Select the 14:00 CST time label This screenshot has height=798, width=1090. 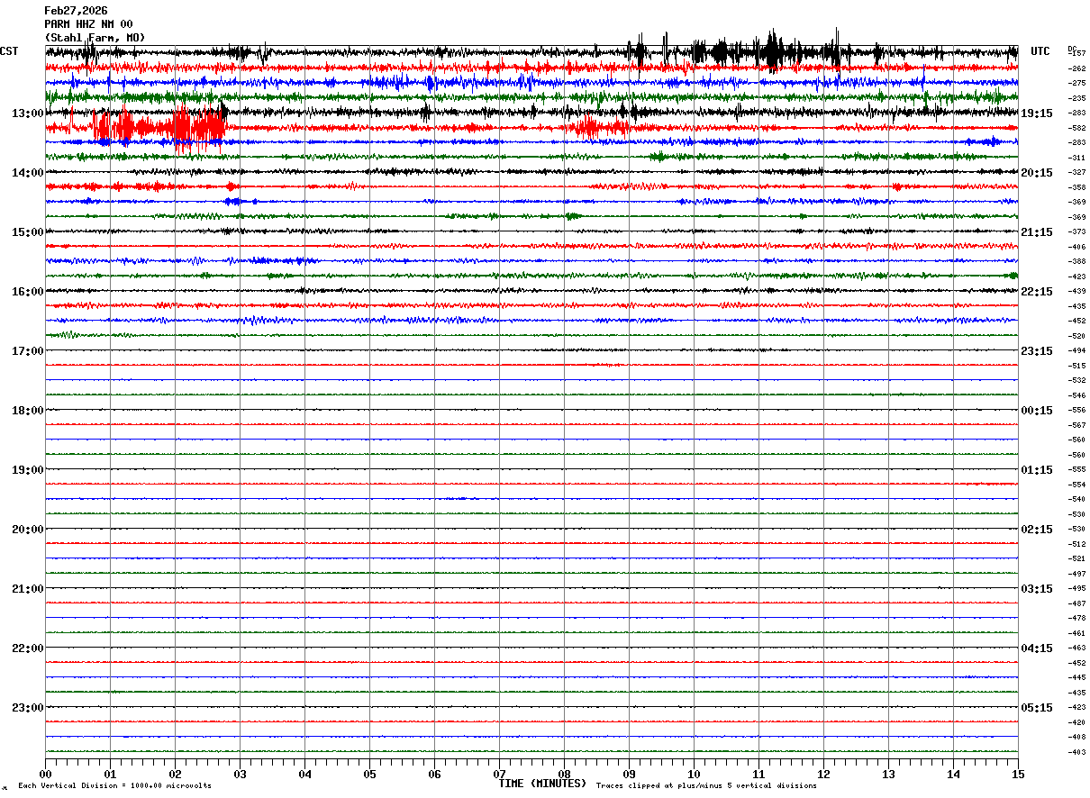coord(28,173)
